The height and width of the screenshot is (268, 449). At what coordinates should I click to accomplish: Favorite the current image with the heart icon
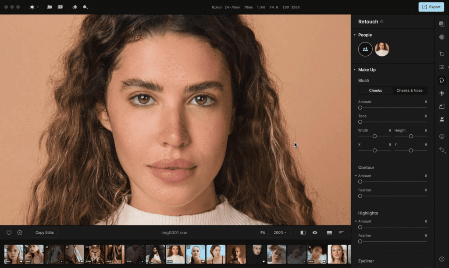9,232
